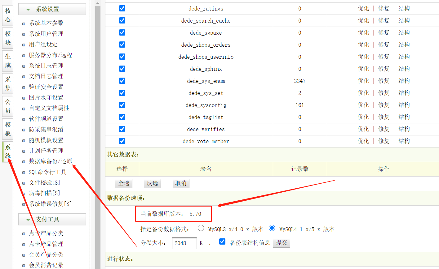This screenshot has height=269, width=439.
Task: Click the 取消 button
Action: (181, 183)
